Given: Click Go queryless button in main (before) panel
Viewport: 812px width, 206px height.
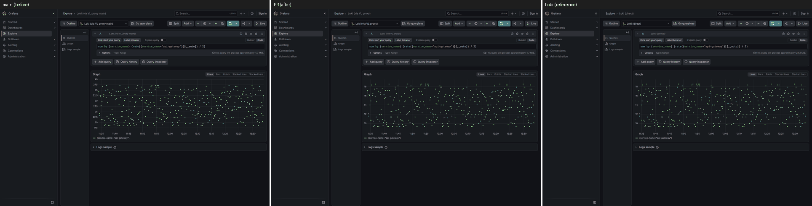Looking at the screenshot, I should 142,23.
